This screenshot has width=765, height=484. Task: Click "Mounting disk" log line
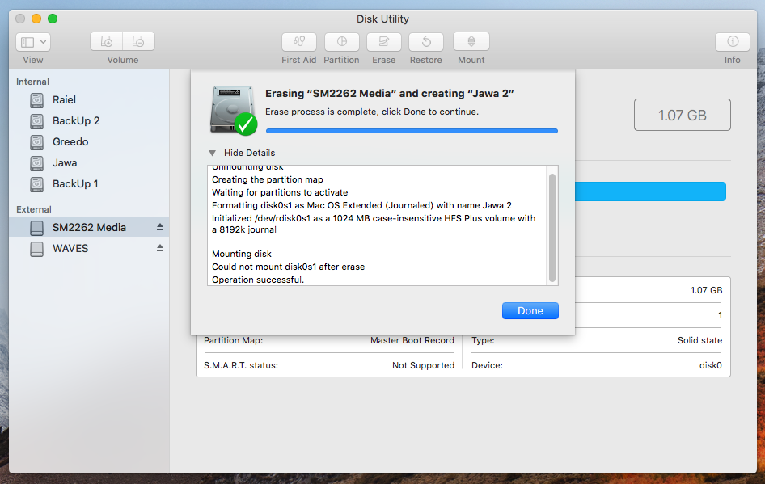242,254
